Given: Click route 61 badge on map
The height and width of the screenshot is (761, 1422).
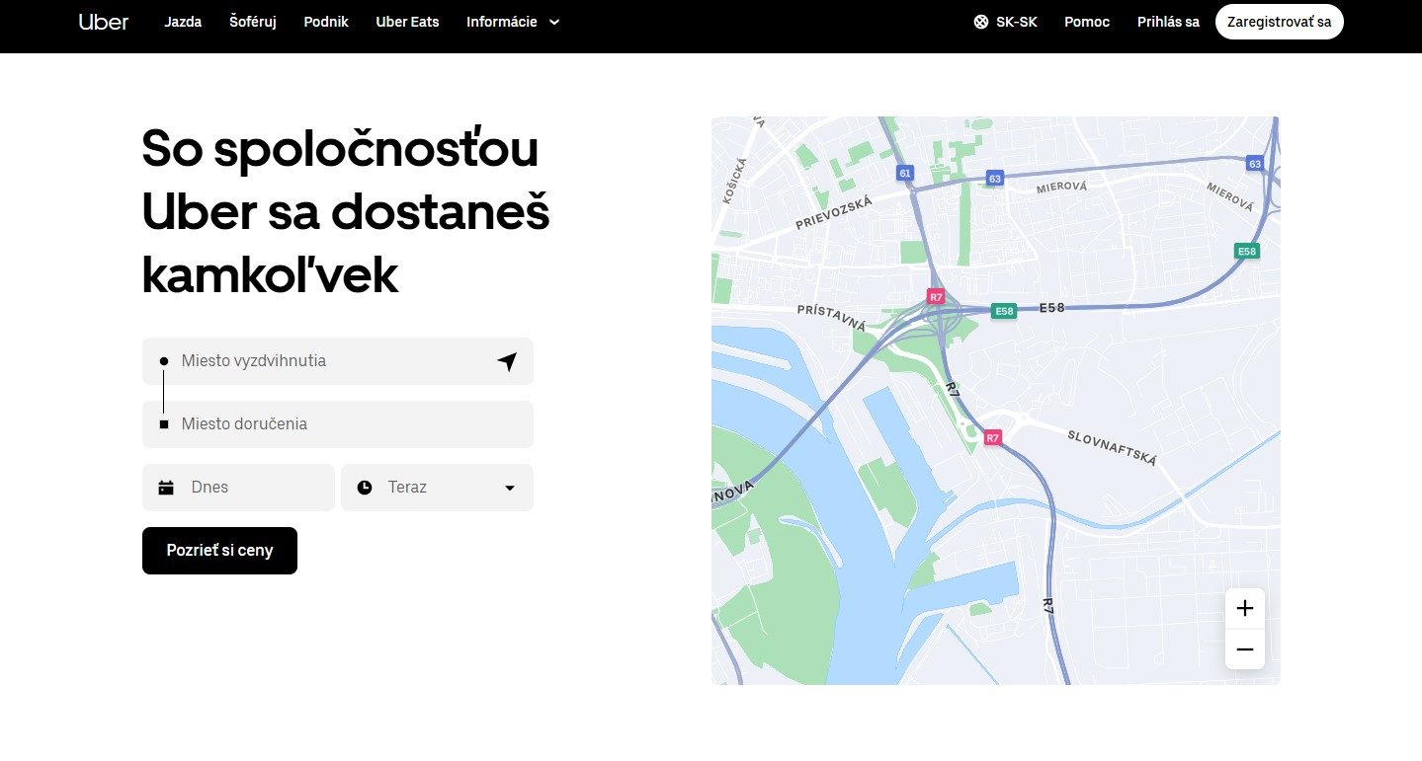Looking at the screenshot, I should pyautogui.click(x=904, y=173).
